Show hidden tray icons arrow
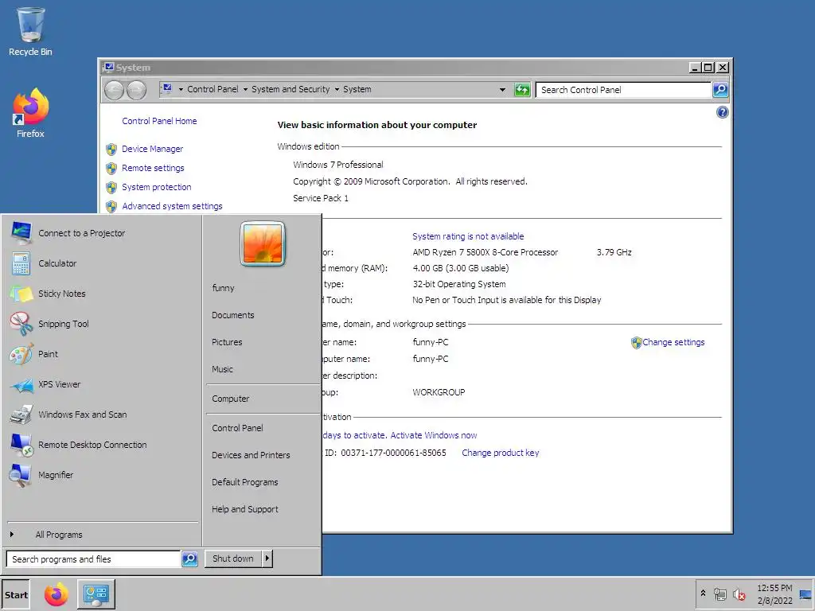 click(x=704, y=593)
